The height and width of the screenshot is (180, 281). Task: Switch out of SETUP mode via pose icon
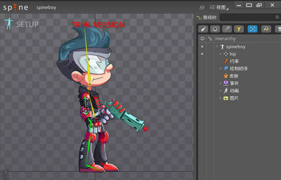(x=9, y=24)
